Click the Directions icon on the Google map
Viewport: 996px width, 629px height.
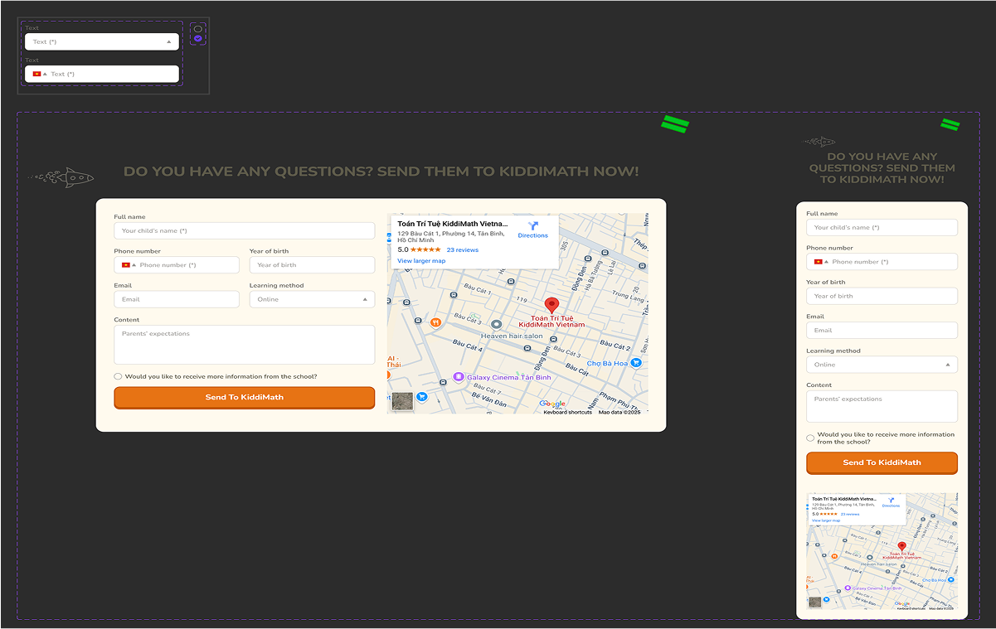tap(533, 229)
